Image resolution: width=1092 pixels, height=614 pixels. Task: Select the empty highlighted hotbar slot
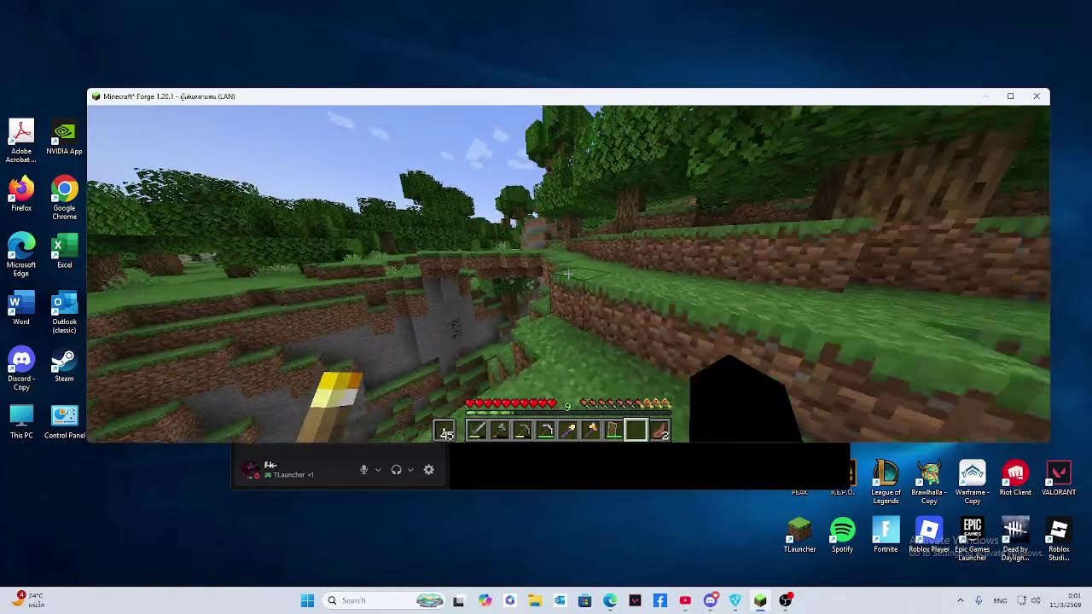click(x=636, y=431)
